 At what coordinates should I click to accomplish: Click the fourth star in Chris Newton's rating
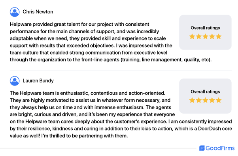point(212,36)
